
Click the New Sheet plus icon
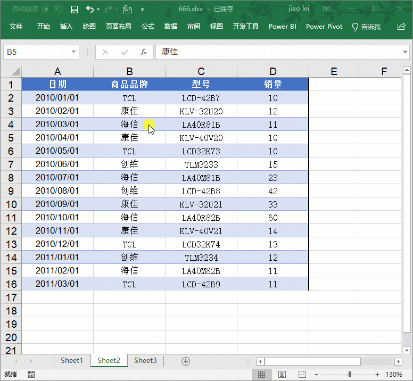[x=186, y=361]
